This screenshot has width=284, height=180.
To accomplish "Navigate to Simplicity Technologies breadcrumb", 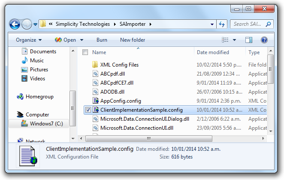I will [x=83, y=24].
